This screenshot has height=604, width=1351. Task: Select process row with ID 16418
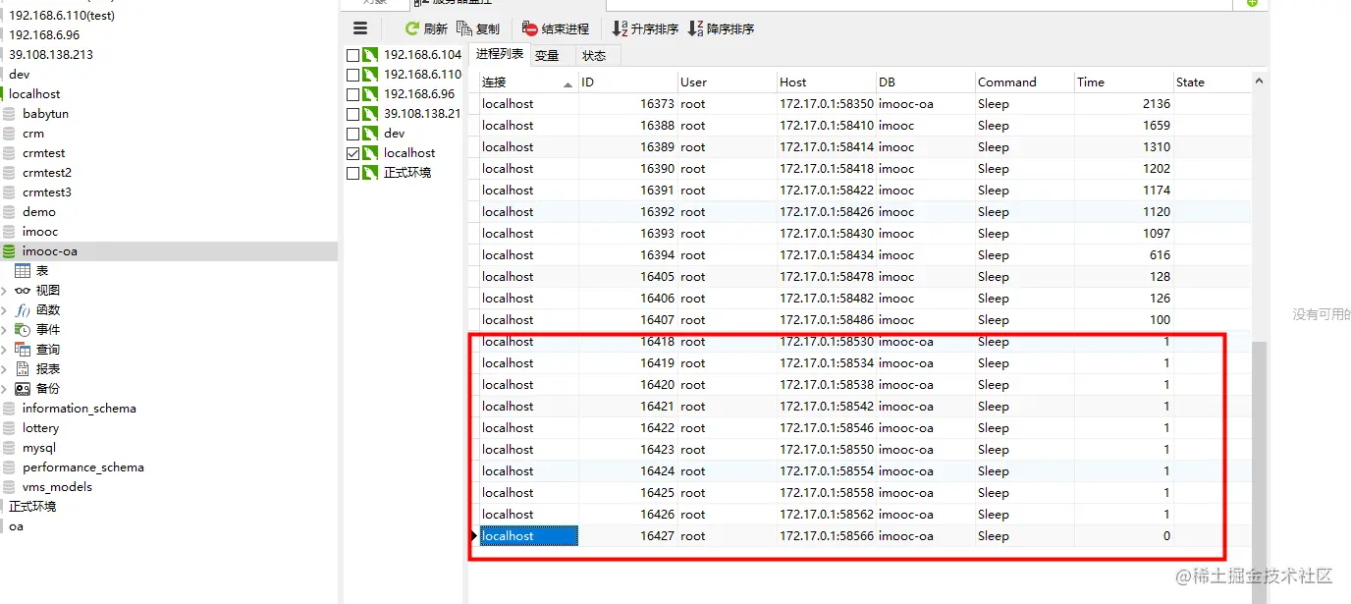click(x=865, y=342)
